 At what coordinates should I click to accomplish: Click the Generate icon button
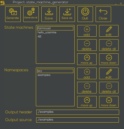13,14
